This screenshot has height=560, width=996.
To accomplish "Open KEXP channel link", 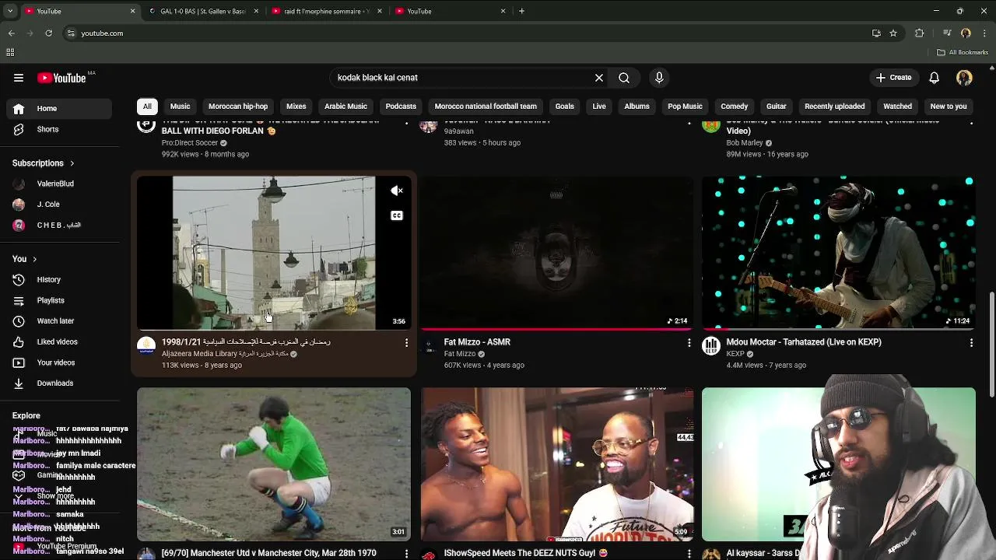I will tap(735, 354).
